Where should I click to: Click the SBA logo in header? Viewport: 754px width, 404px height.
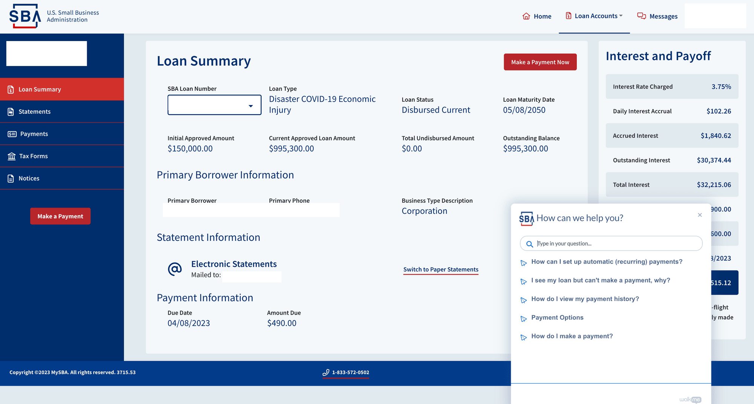point(25,16)
